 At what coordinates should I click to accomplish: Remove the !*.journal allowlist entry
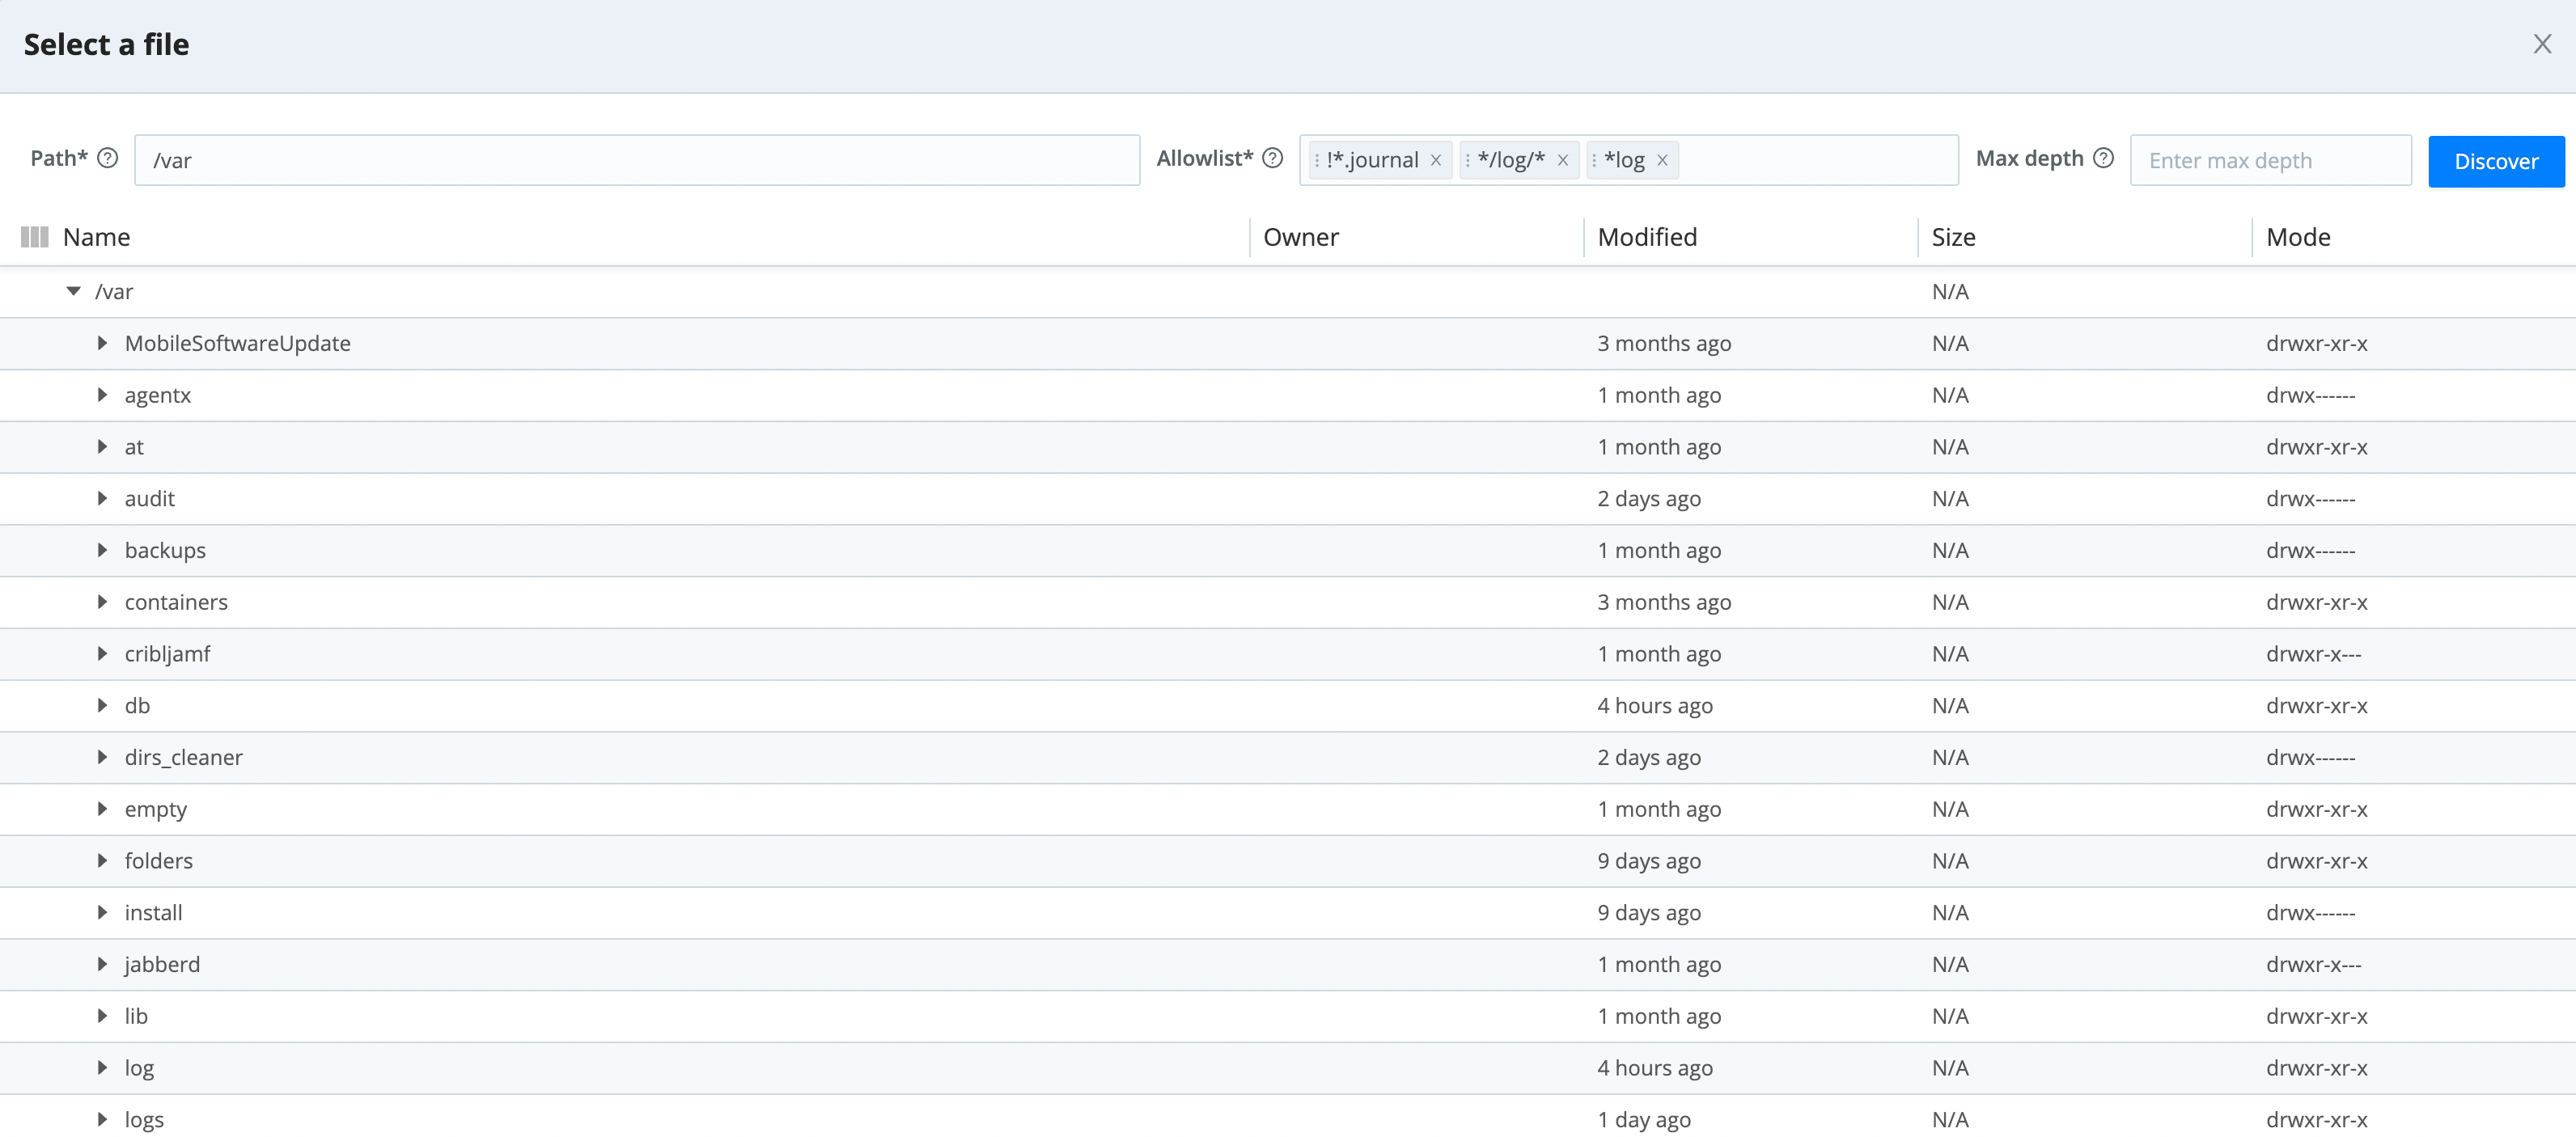pyautogui.click(x=1435, y=160)
